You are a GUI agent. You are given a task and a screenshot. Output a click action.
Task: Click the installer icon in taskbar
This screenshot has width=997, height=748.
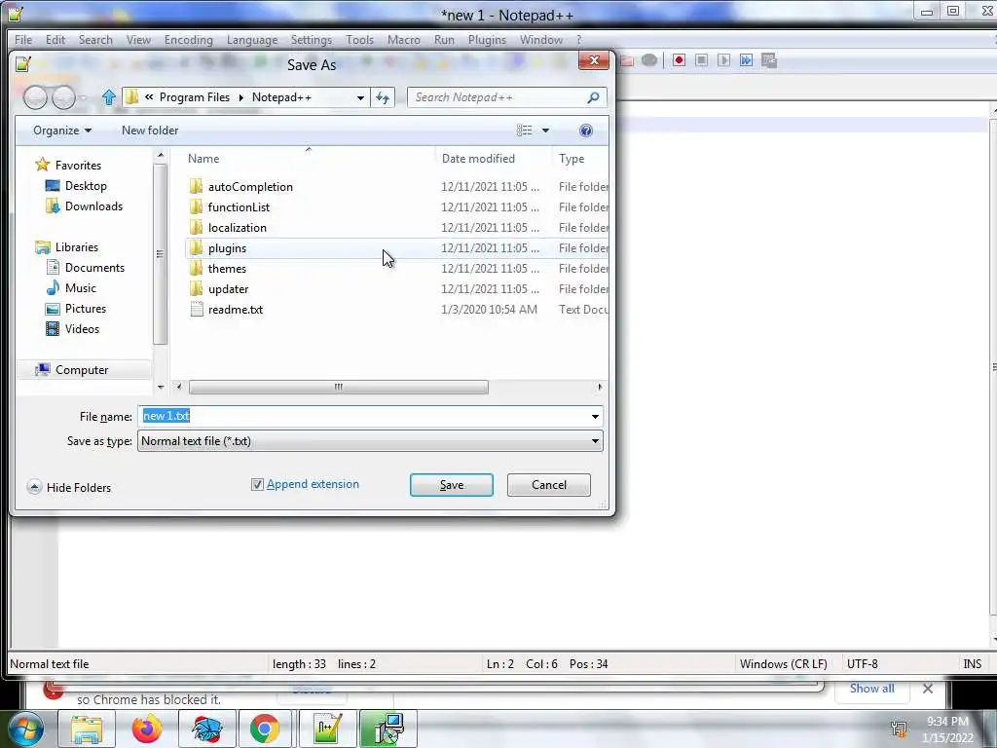click(x=388, y=729)
